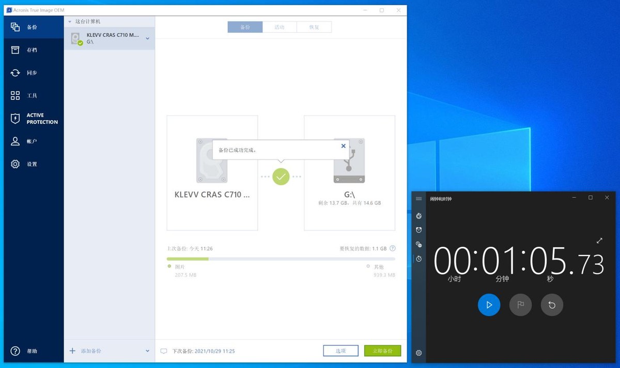Open the 备份 section in Acronis sidebar
This screenshot has width=620, height=368.
tap(34, 27)
